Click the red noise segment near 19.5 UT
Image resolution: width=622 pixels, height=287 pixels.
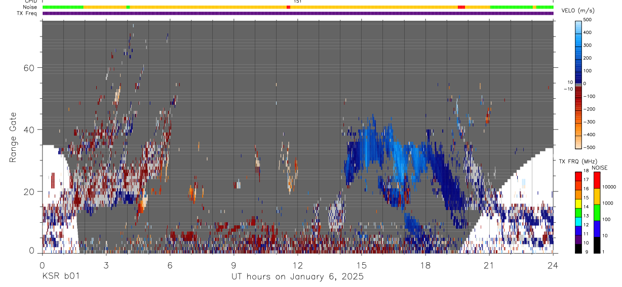coord(461,7)
